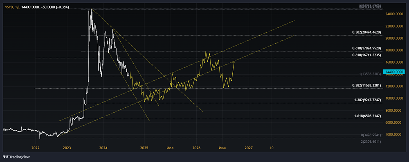
Task: Click the TradingView logo
Action: (x=16, y=157)
